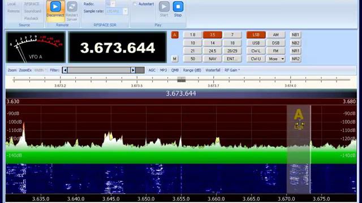The image size is (362, 203).
Task: Click the 3.673.644 spectrum header frequency
Action: (x=181, y=94)
